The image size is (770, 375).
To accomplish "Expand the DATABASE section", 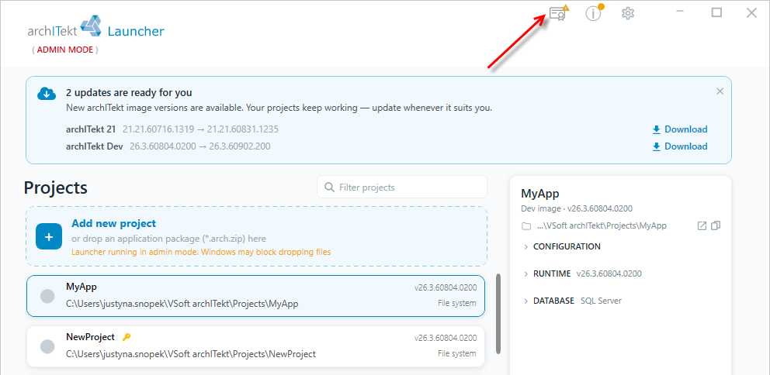I will tap(549, 301).
